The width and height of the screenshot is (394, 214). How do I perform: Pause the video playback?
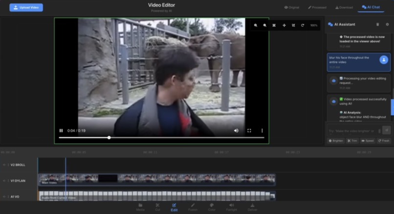(x=61, y=130)
